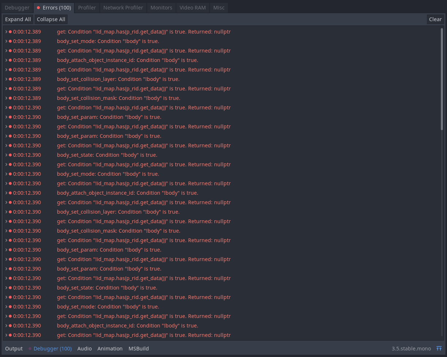Click the expand bottom panel icon
The image size is (447, 357).
coord(439,348)
